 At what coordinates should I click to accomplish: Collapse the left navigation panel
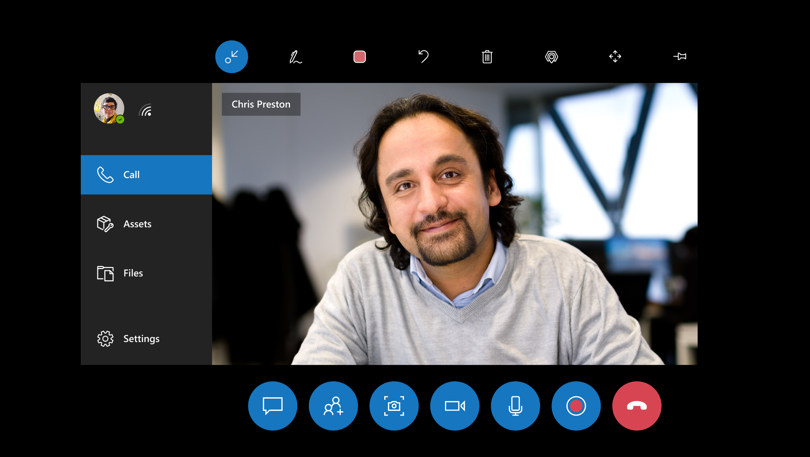(232, 57)
